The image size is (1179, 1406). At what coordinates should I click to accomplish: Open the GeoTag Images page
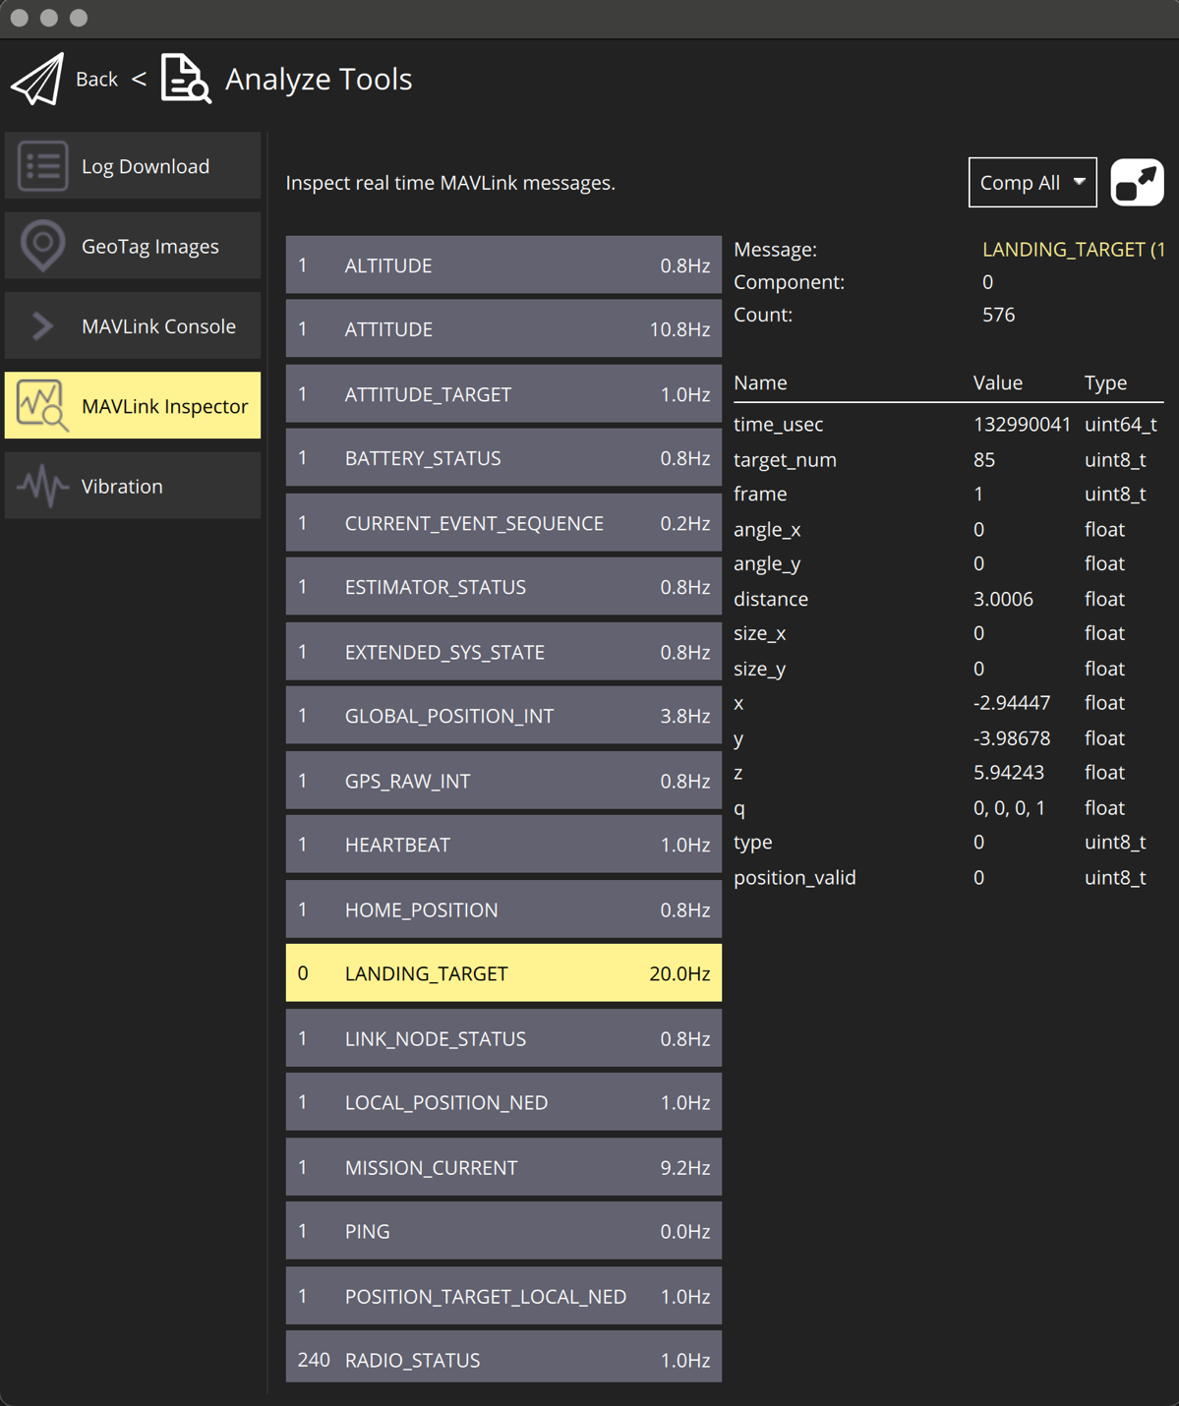pos(133,246)
